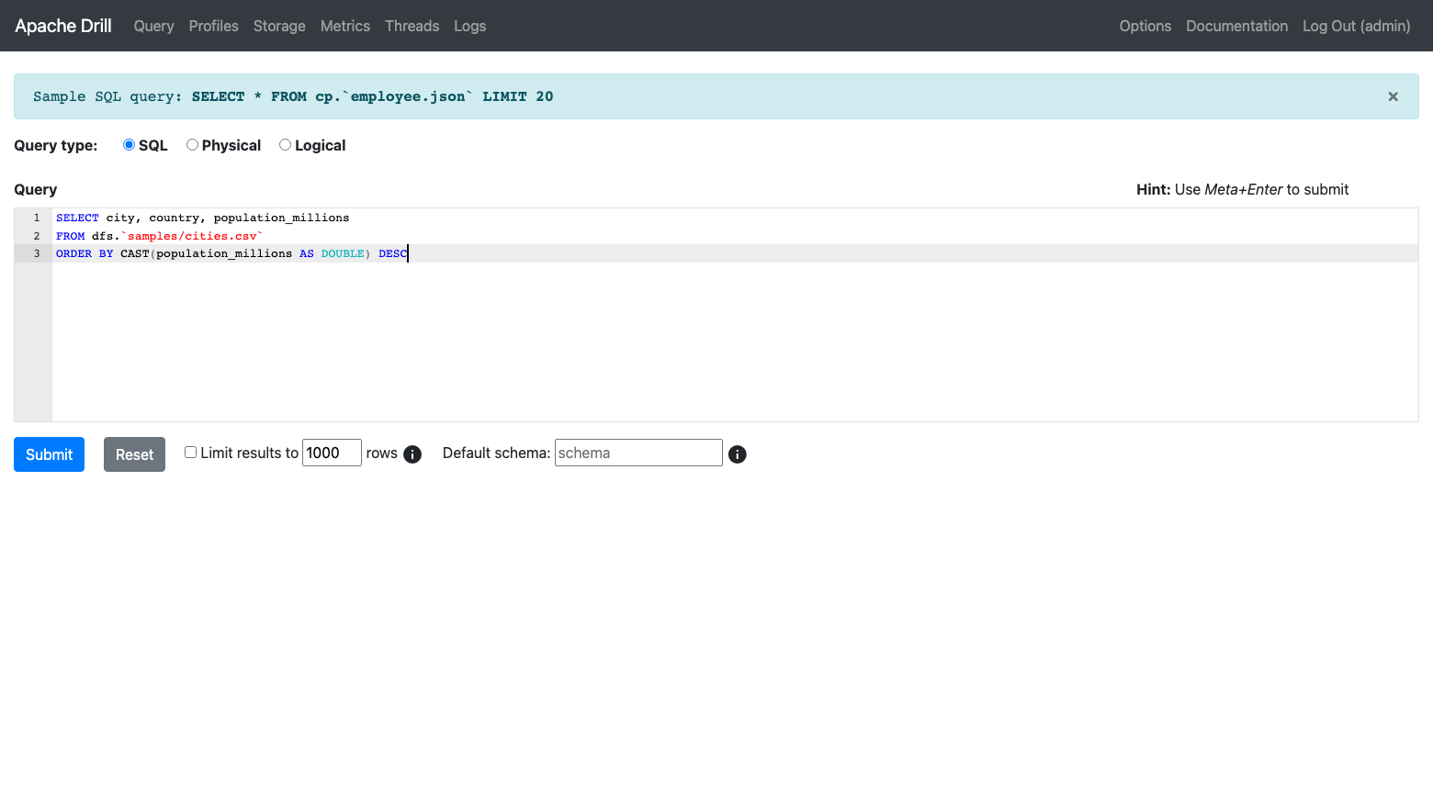Open the Metrics page
Screen dimensions: 1433x806
click(345, 26)
